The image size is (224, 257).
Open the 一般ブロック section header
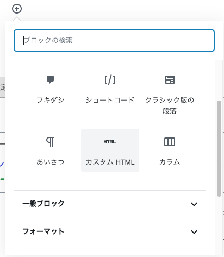pyautogui.click(x=110, y=204)
